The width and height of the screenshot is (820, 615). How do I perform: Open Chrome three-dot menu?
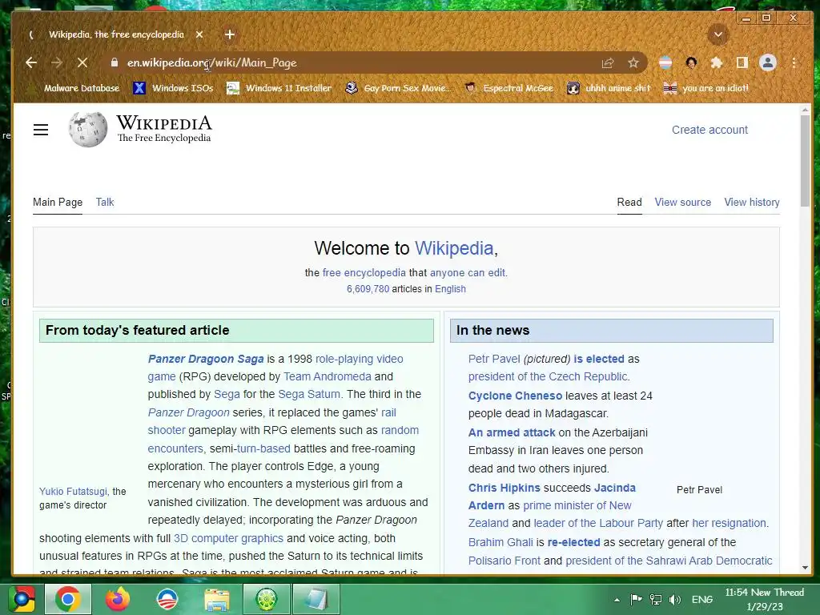[x=794, y=62]
